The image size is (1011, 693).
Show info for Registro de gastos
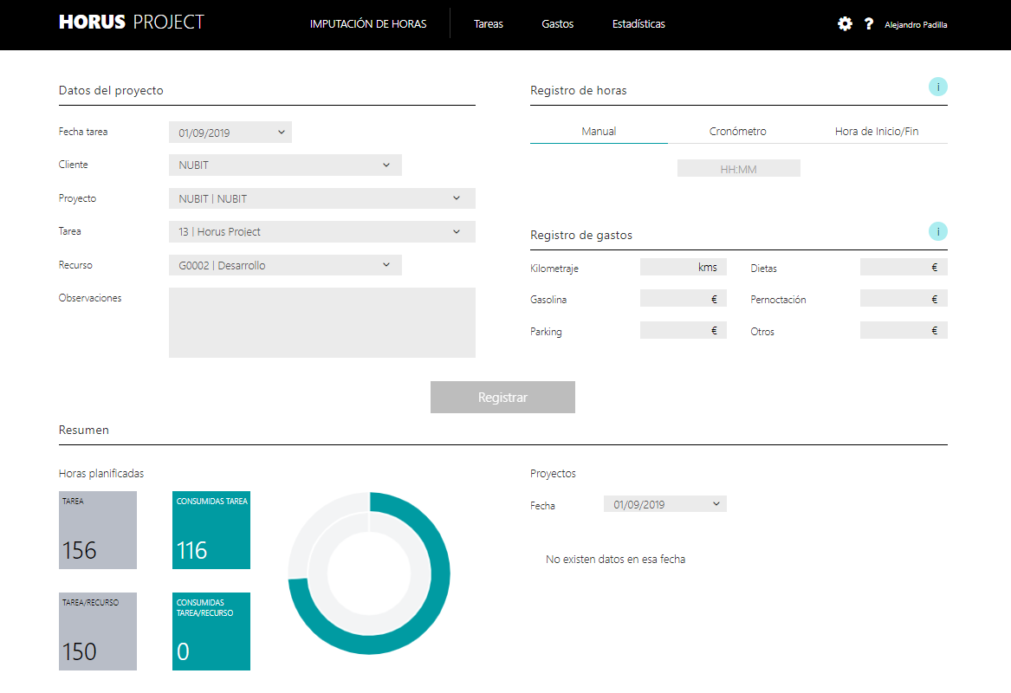937,231
